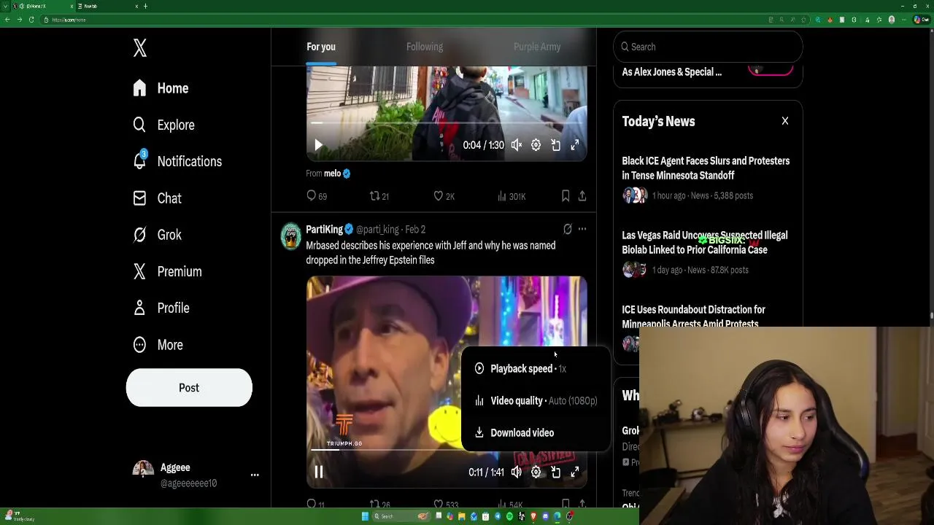
Task: Click the X search field
Action: tap(708, 47)
